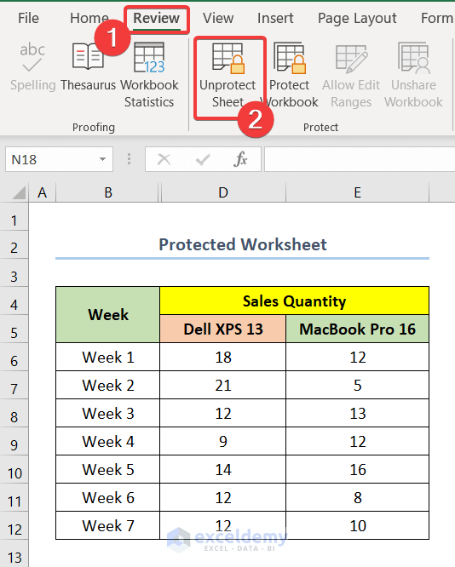The width and height of the screenshot is (455, 567).
Task: Select Dell value 9 for Week 4
Action: click(223, 441)
